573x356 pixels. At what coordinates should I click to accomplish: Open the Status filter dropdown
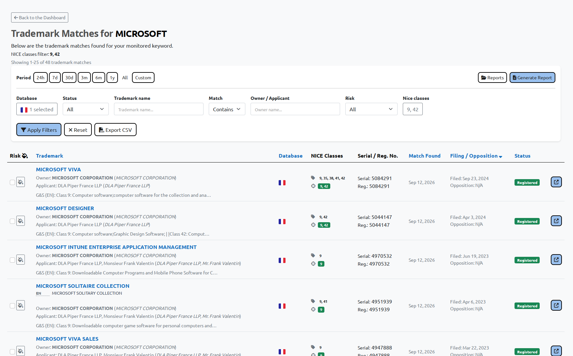86,109
